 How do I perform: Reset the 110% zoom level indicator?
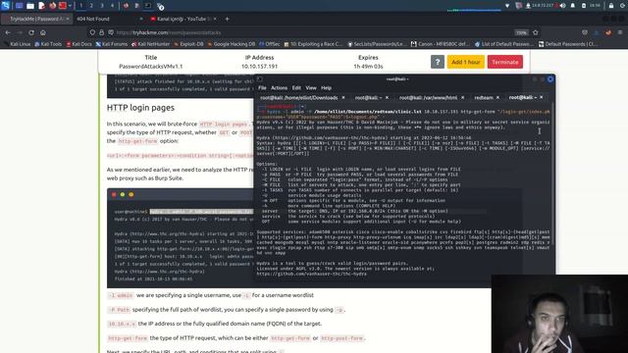[x=521, y=32]
